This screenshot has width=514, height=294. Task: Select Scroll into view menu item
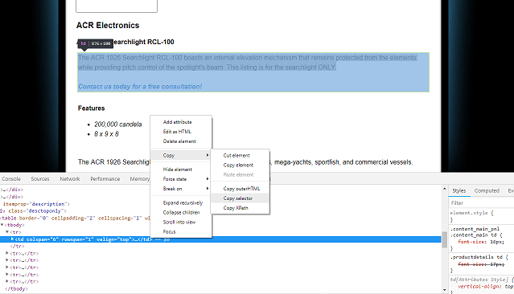click(179, 222)
